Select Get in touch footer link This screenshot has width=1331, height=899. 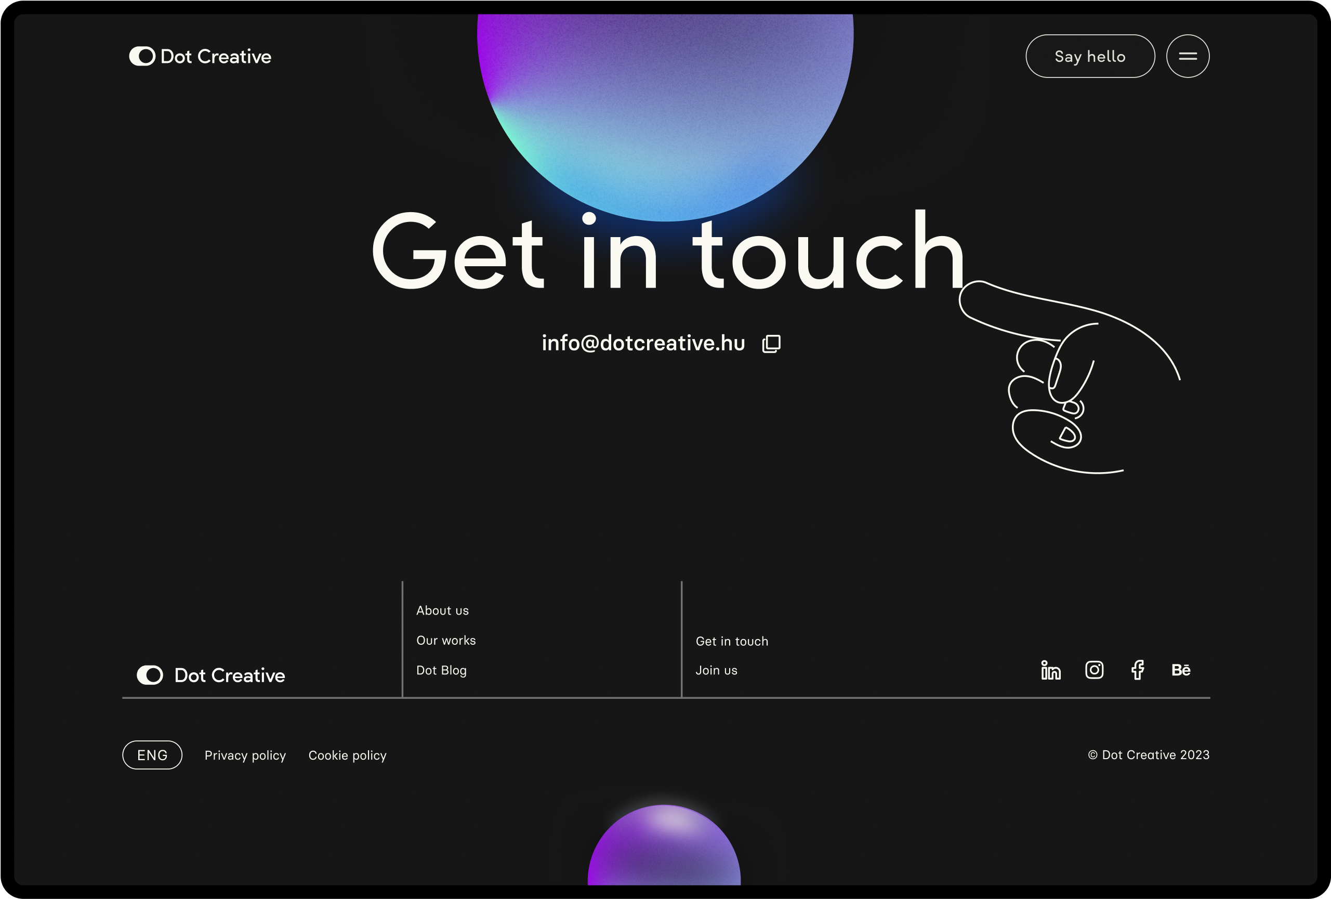[731, 641]
